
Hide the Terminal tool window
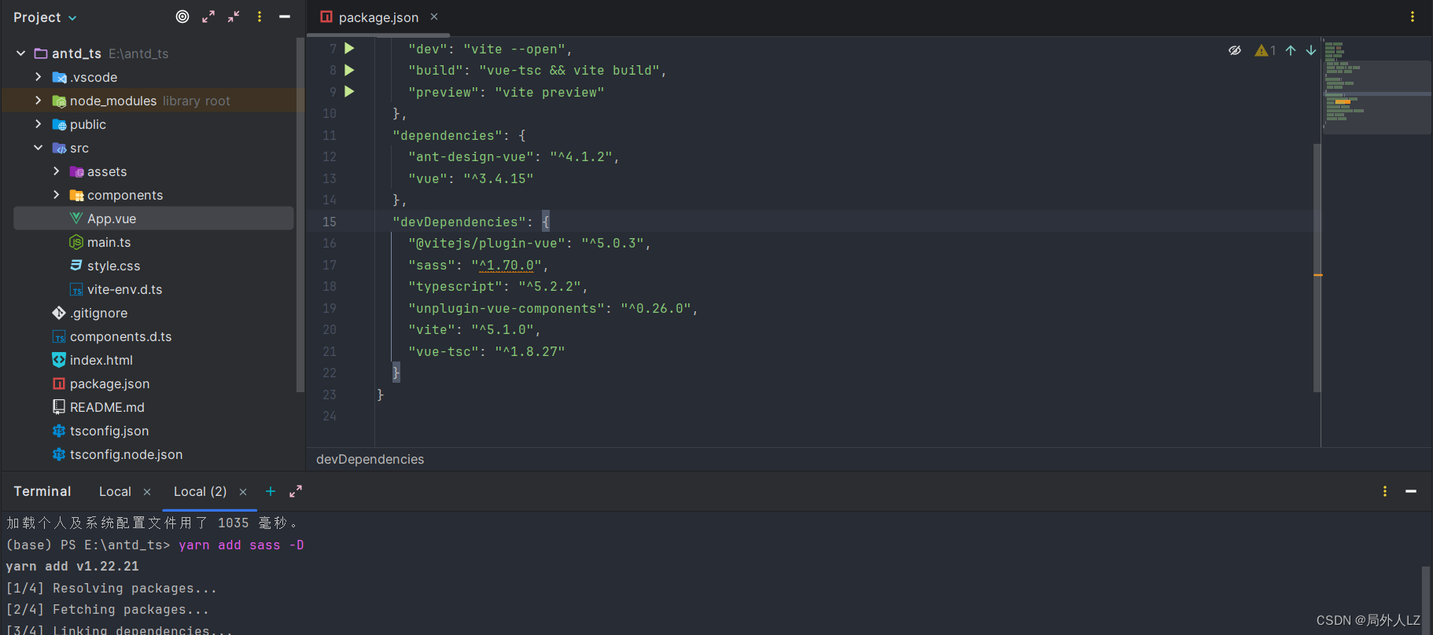click(x=1411, y=491)
